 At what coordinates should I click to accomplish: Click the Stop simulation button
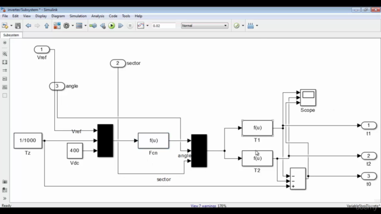coord(130,26)
